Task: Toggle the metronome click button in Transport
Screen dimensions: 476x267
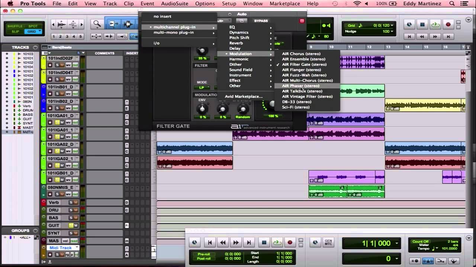Action: pyautogui.click(x=427, y=261)
